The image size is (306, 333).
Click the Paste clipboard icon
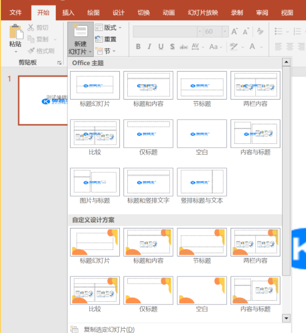(16, 31)
